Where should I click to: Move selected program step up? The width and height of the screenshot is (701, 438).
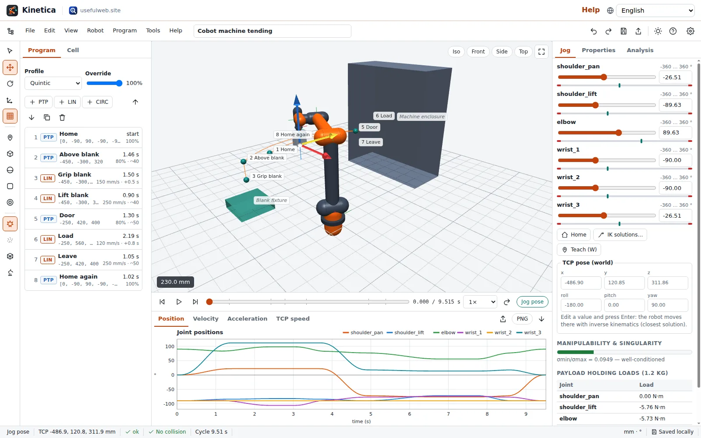point(135,102)
